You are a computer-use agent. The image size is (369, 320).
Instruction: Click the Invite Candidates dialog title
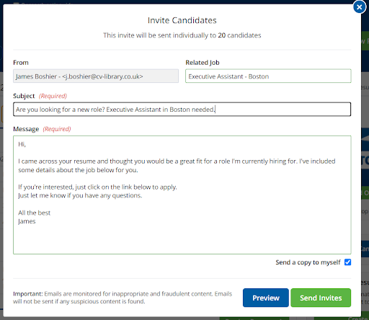coord(182,20)
